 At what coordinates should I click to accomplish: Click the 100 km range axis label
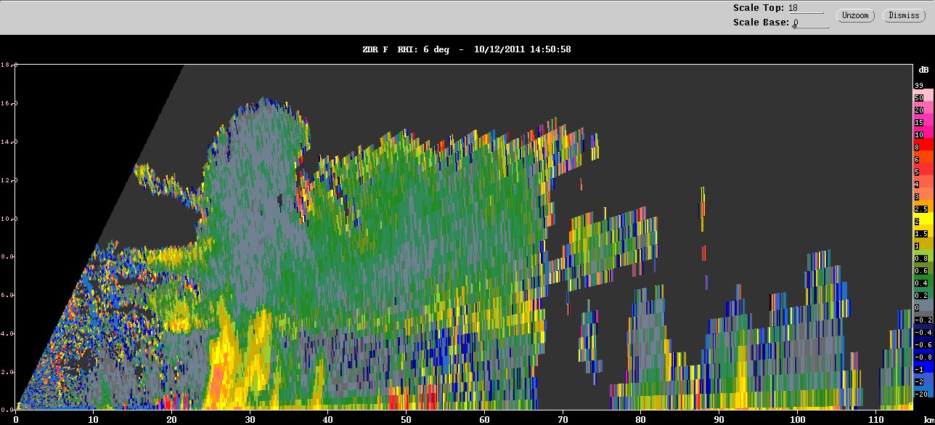798,419
